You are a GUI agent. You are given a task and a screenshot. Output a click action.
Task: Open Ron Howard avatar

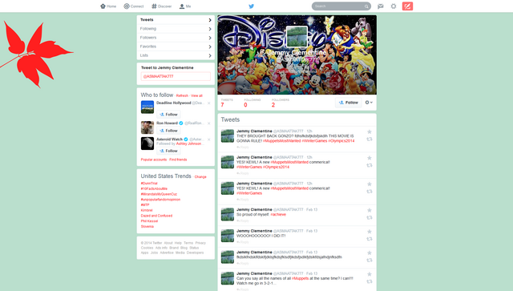pos(147,127)
